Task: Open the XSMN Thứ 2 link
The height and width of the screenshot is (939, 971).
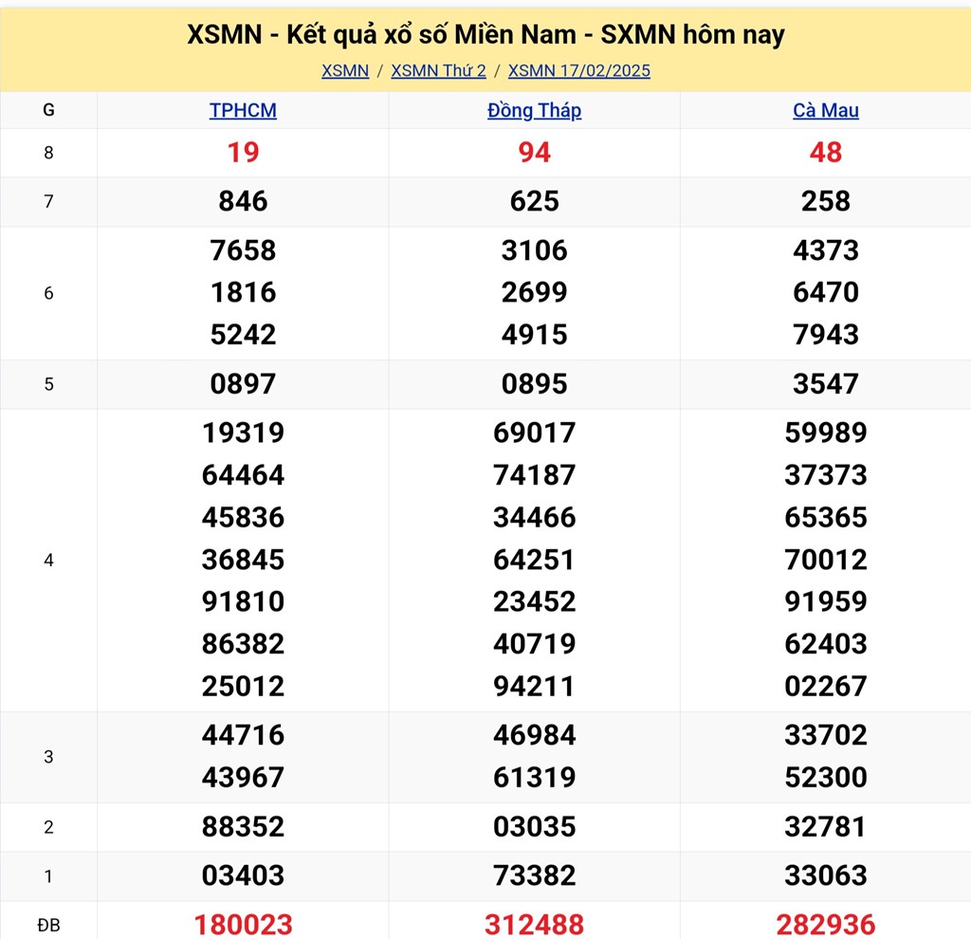Action: point(438,70)
